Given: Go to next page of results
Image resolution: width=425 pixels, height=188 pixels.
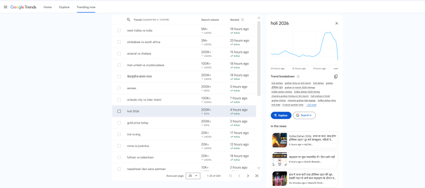Looking at the screenshot, I should (x=248, y=176).
